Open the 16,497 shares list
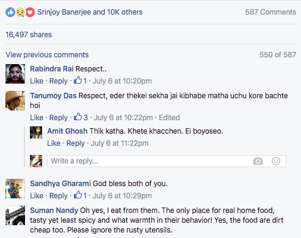This screenshot has height=238, width=301. click(x=29, y=35)
